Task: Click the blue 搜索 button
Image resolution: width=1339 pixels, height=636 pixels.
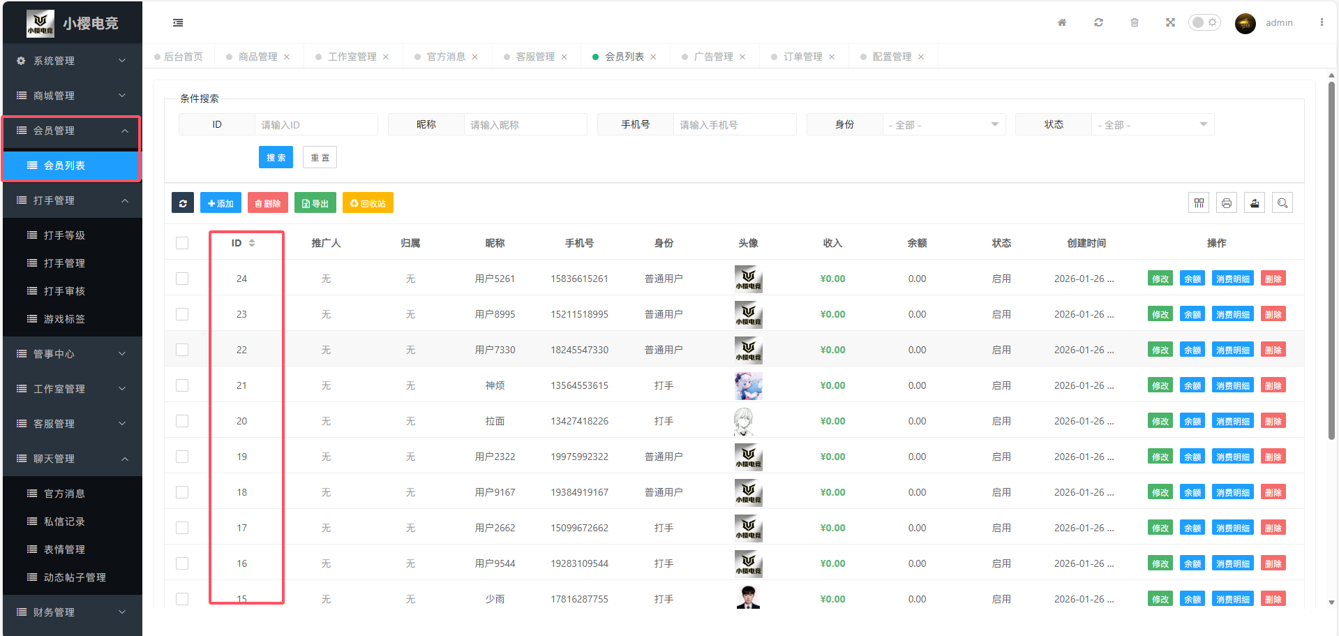Action: 276,158
